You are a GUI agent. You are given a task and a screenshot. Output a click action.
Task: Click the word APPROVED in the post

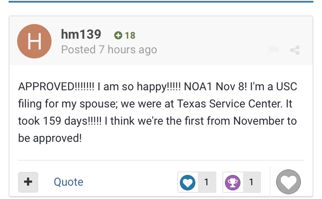[x=46, y=86]
